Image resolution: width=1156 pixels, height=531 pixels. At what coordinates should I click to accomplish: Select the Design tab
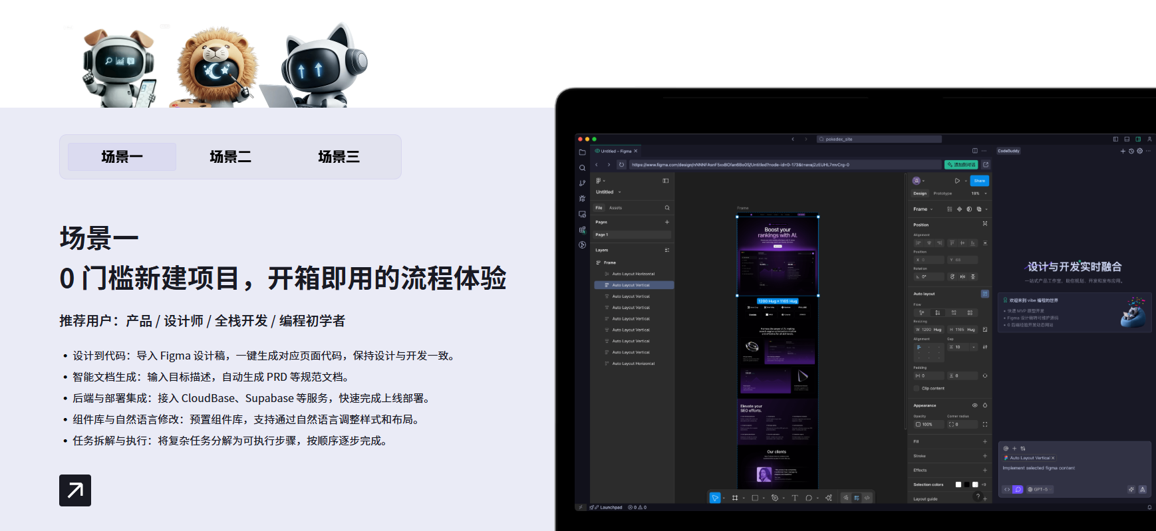click(920, 193)
